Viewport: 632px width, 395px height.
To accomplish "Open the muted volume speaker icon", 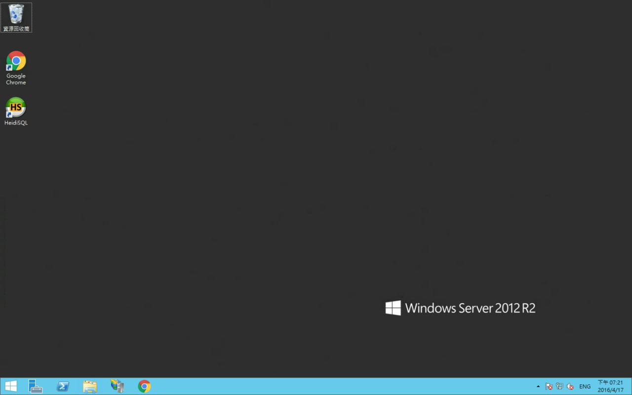I will click(x=570, y=386).
